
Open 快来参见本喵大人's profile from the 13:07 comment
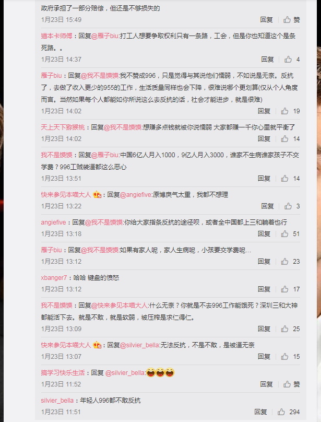pyautogui.click(x=66, y=345)
